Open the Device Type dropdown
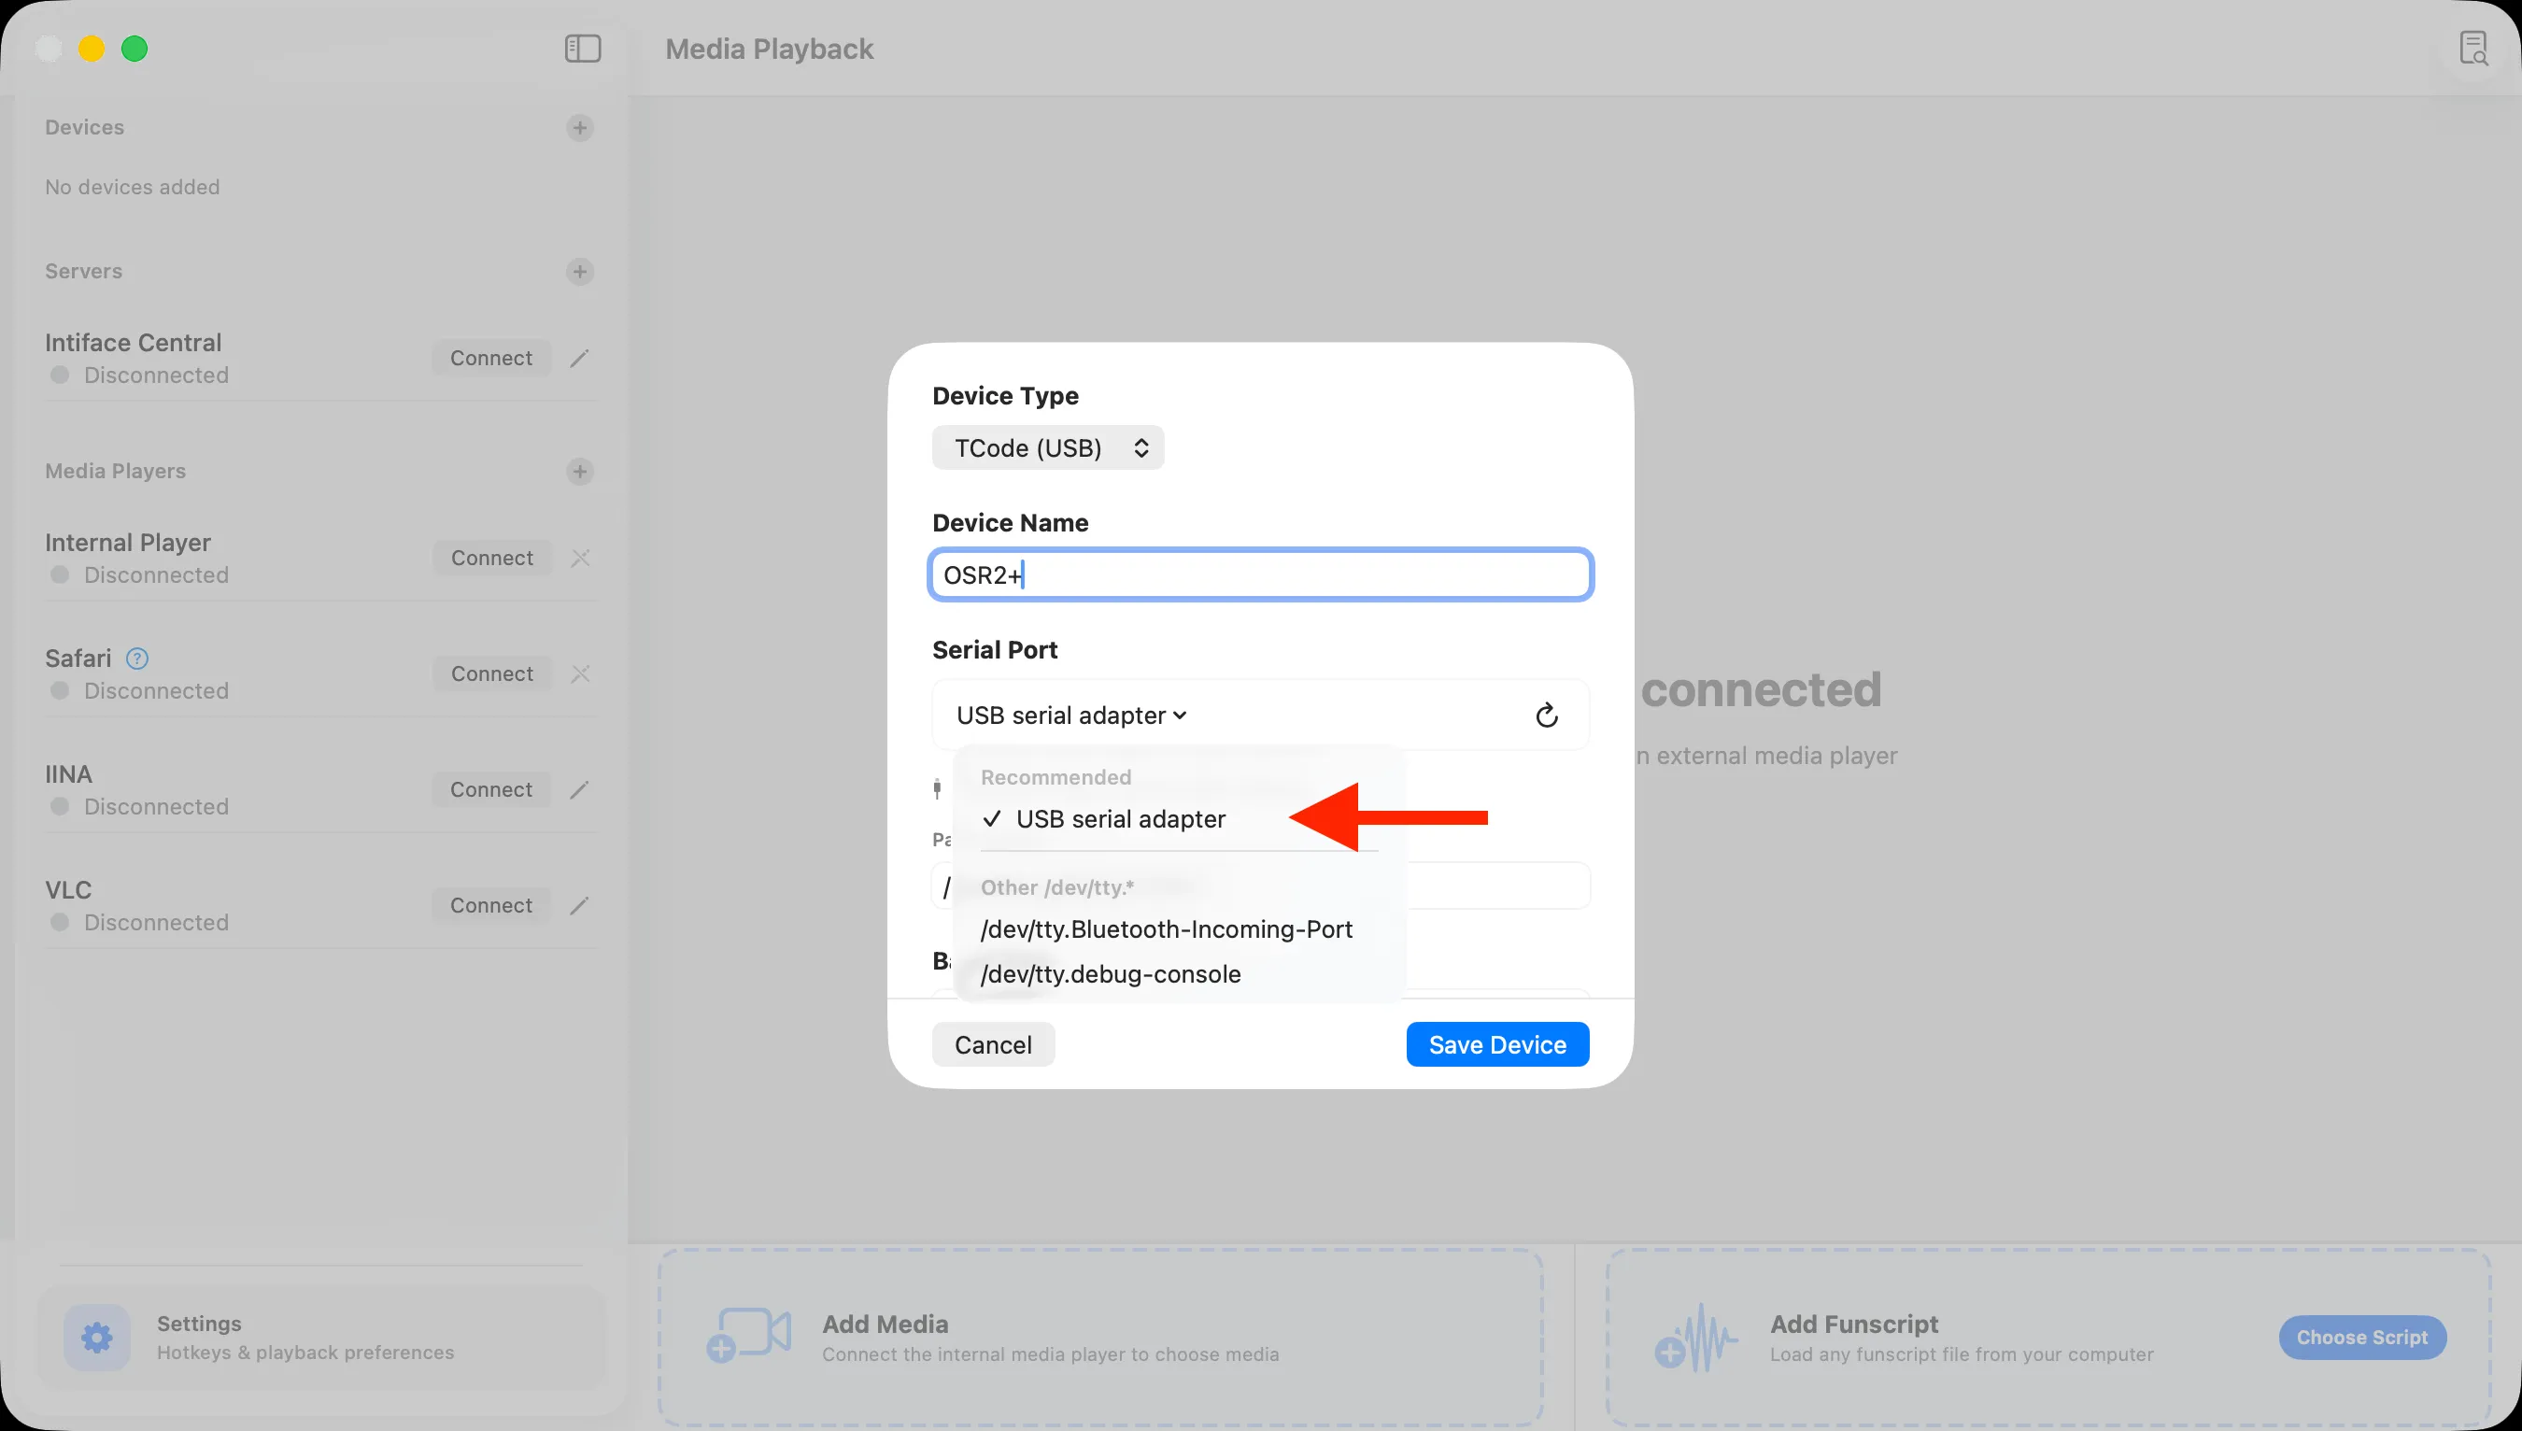This screenshot has height=1431, width=2522. click(x=1048, y=447)
